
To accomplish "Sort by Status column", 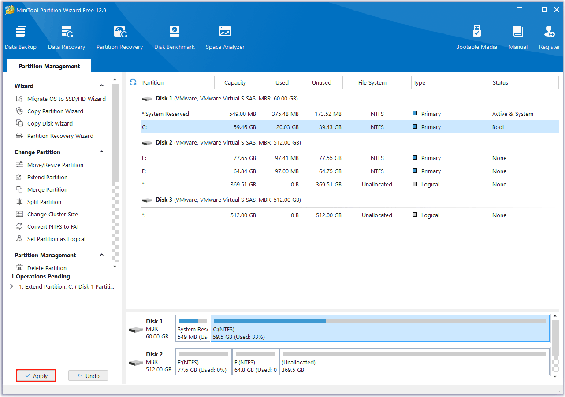I will pyautogui.click(x=524, y=82).
